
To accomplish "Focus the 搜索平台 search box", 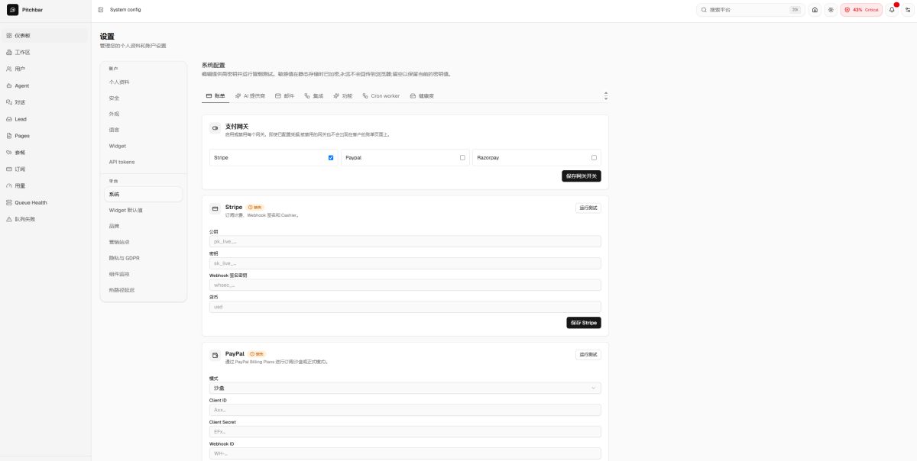I will [x=750, y=10].
